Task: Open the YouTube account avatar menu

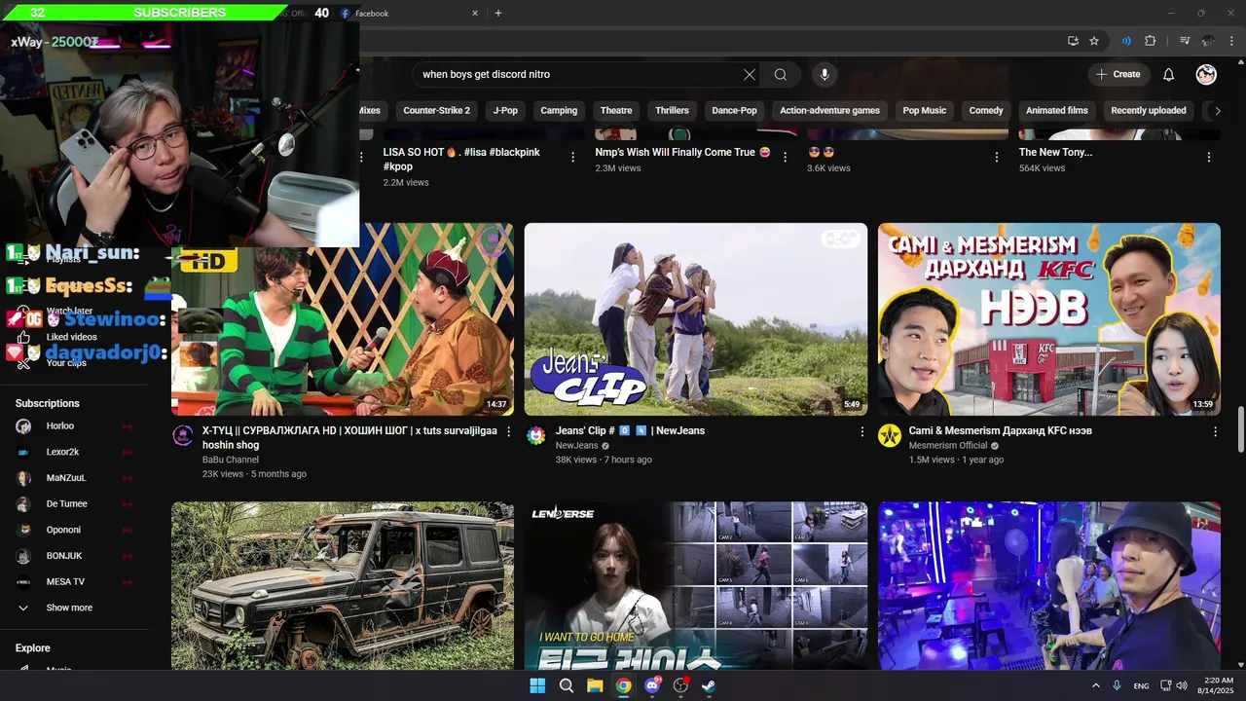Action: coord(1206,74)
